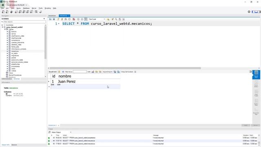Click the refresh schemas icon in navigator
Viewport: 261px width, 147px height.
[44, 19]
